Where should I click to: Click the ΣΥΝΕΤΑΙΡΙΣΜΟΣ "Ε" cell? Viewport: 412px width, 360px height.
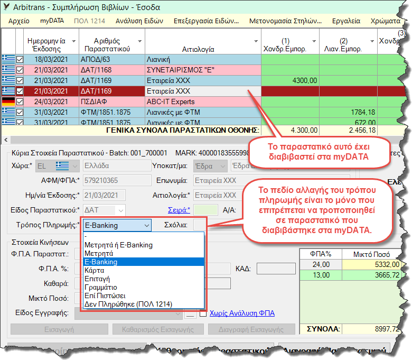[x=203, y=70]
